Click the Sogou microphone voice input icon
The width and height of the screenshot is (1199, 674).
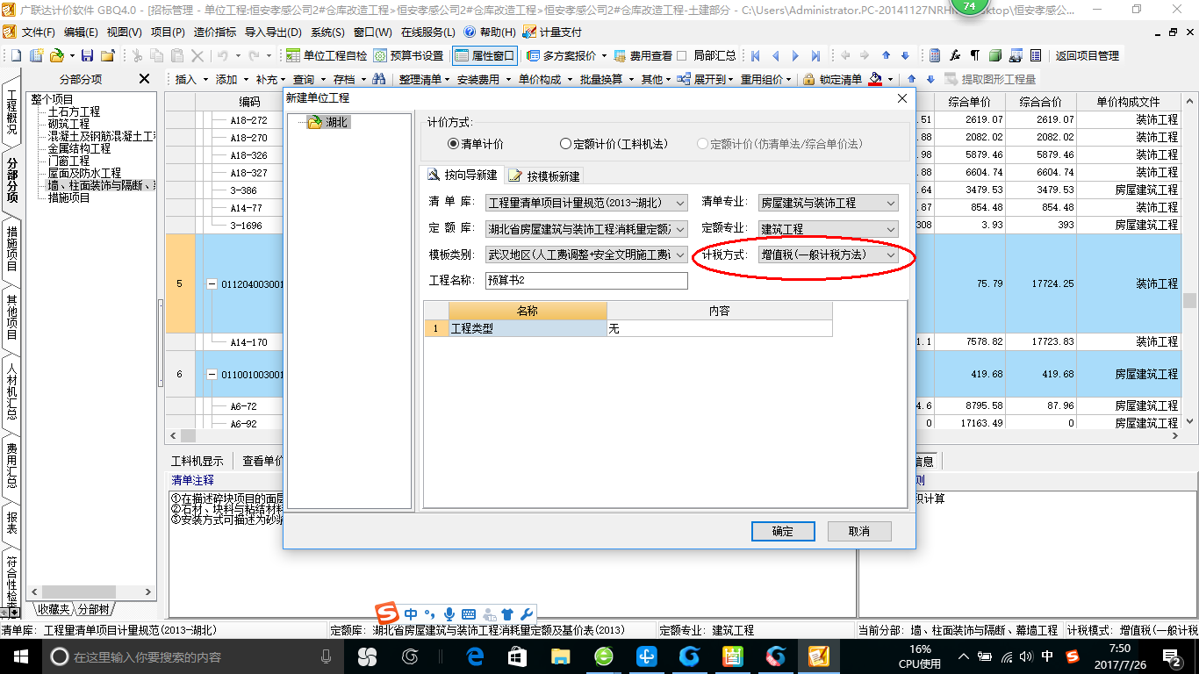(449, 613)
